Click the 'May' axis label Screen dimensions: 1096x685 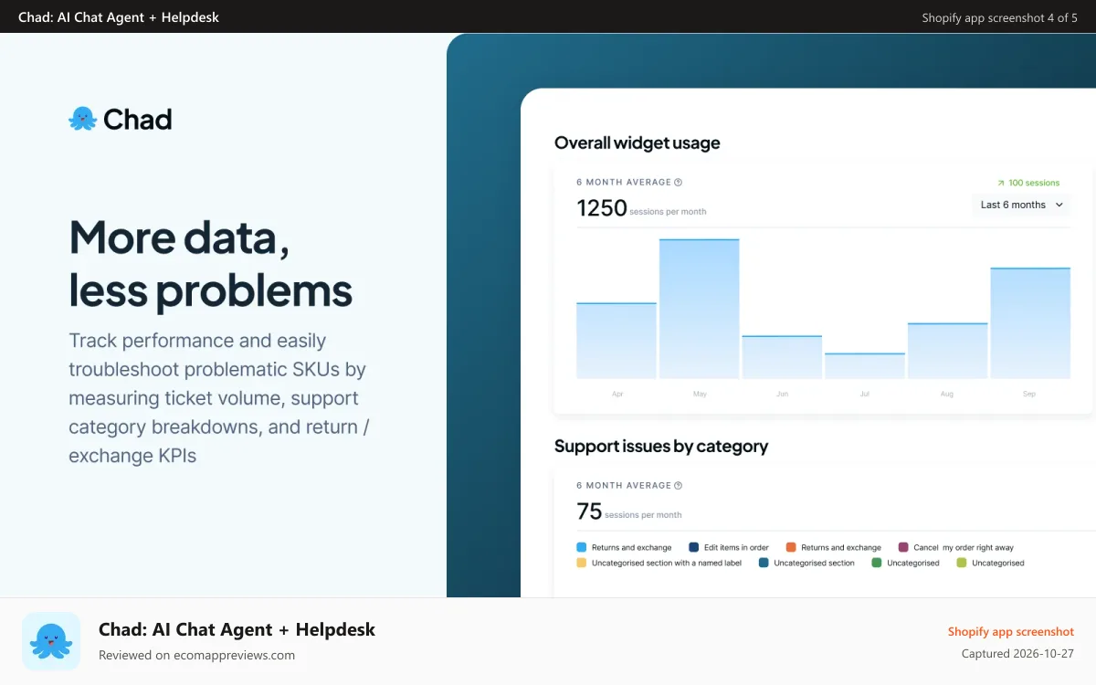click(x=700, y=394)
